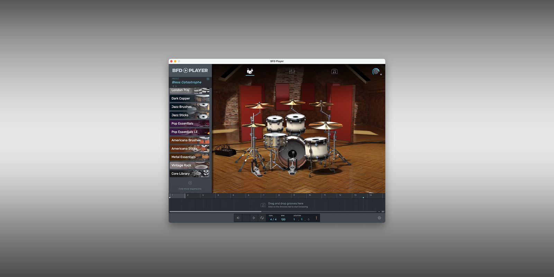Screen dimensions: 554x277
Task: Go to next preset arrow
Action: pyautogui.click(x=176, y=86)
